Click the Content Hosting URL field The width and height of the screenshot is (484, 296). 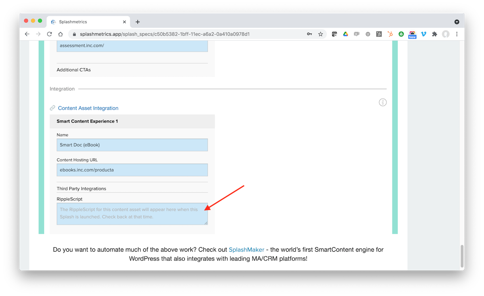click(132, 170)
